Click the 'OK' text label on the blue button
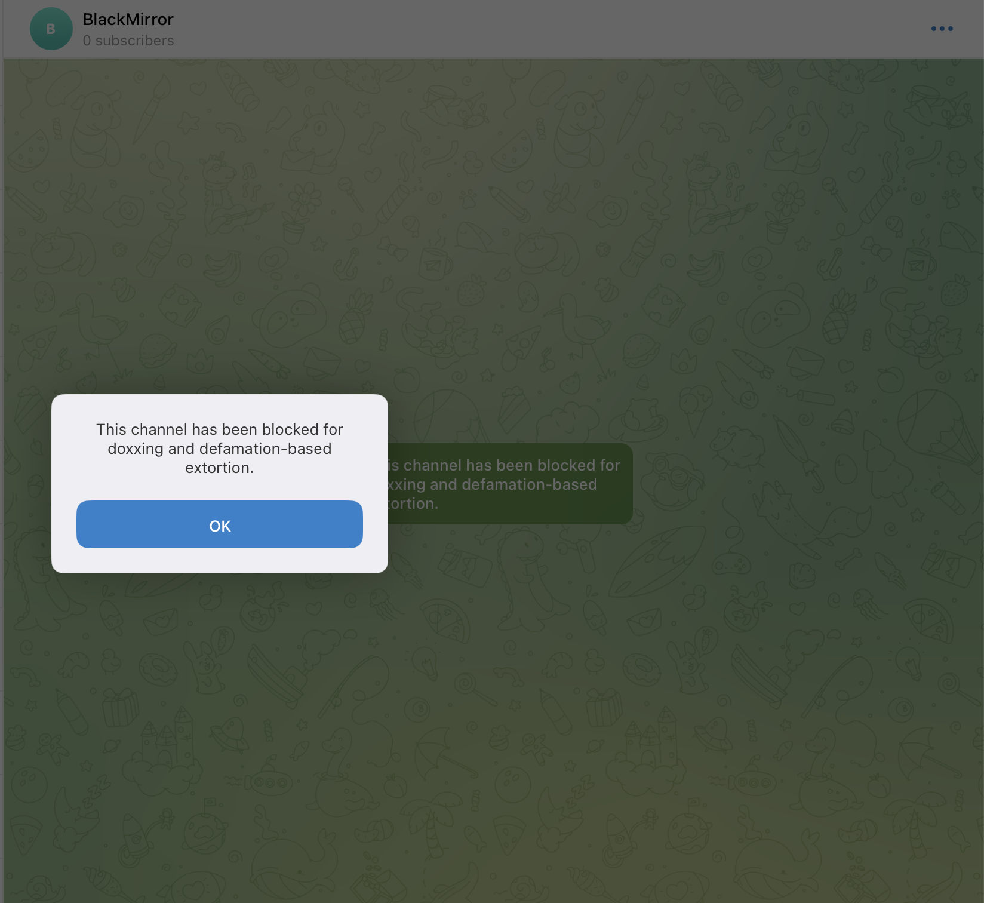The width and height of the screenshot is (984, 903). click(220, 526)
